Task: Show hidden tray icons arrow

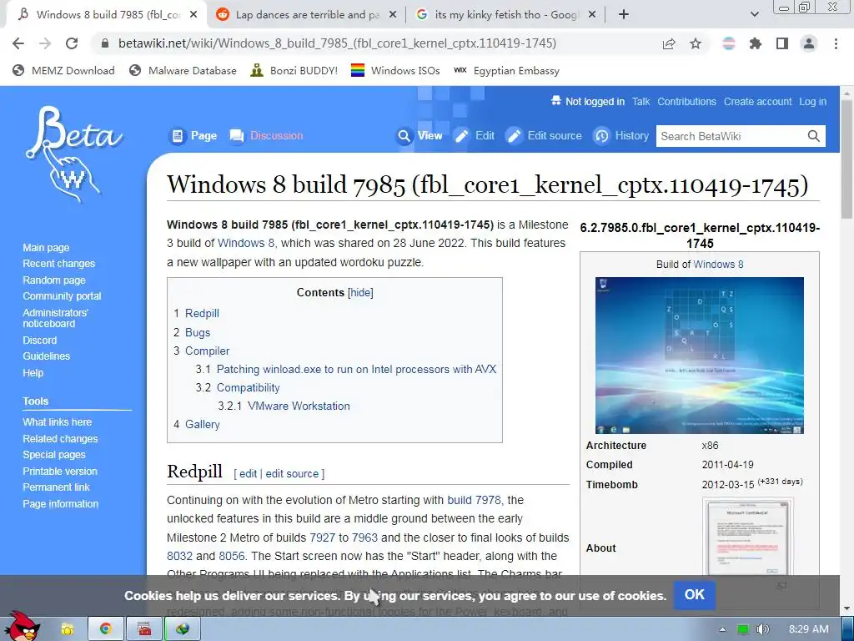Action: click(722, 629)
